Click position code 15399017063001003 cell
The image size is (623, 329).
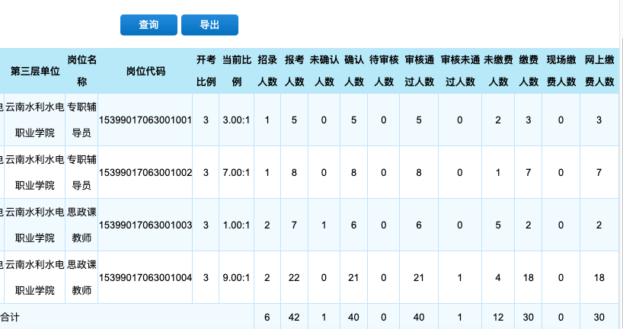[x=145, y=225]
